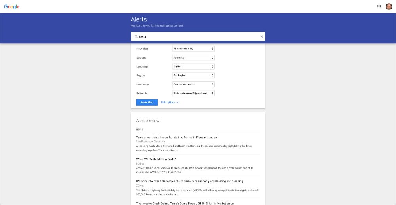Image resolution: width=396 pixels, height=205 pixels.
Task: Click the Monitor the web subtitle text
Action: pos(157,25)
